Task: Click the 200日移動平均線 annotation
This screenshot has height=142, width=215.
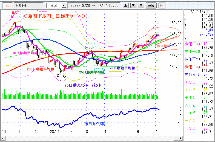Action: coord(41,69)
